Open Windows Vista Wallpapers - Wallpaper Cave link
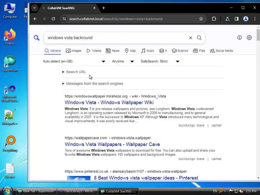This screenshot has height=195, width=260. pos(112,144)
